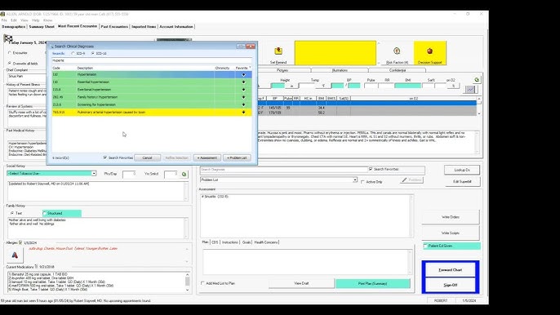
Task: Toggle Active Only checkbox
Action: [362, 182]
